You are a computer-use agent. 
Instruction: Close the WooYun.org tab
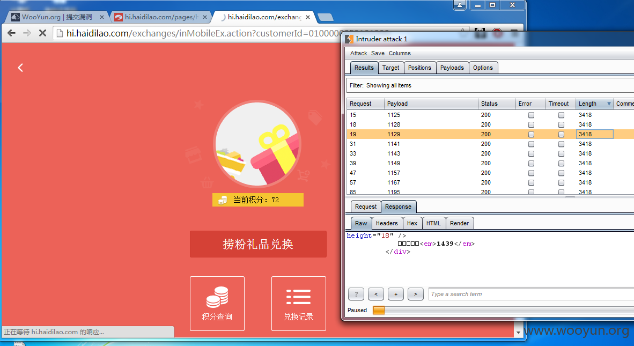101,17
